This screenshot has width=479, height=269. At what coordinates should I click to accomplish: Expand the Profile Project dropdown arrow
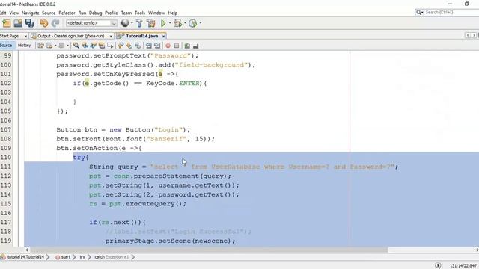coord(201,23)
